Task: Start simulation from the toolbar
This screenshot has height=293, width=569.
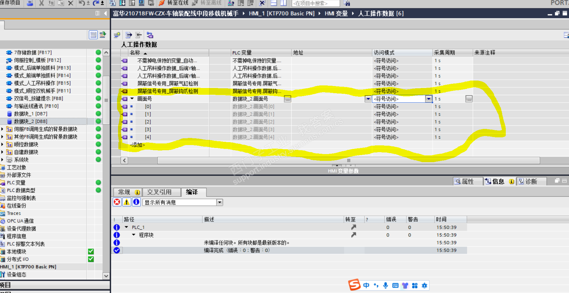Action: pos(142,3)
